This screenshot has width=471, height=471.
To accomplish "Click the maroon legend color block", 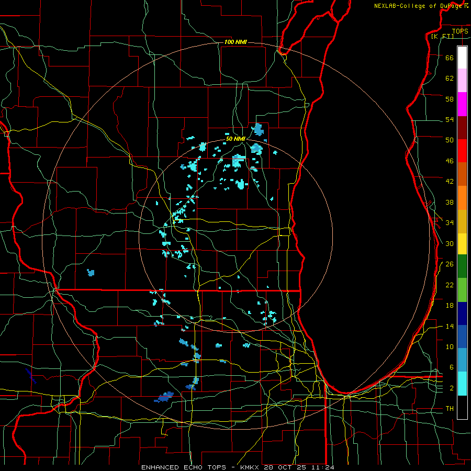I will point(462,128).
